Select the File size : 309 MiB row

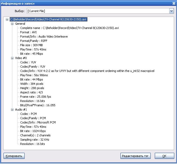(x=32, y=45)
